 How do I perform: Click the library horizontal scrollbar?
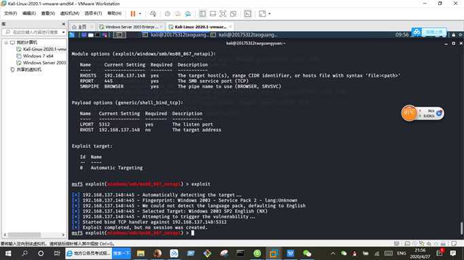point(33,235)
